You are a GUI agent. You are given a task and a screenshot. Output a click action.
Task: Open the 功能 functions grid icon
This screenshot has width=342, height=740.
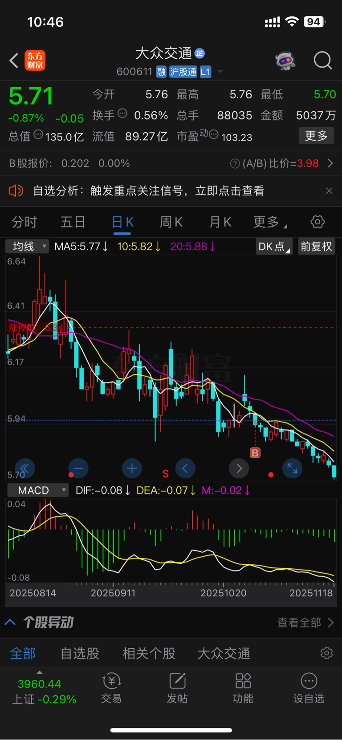pos(243,688)
